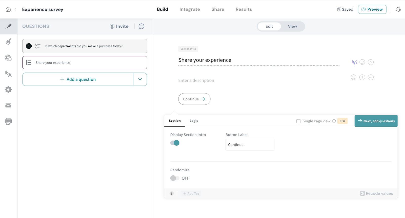Open the globe language icon in sidebar
This screenshot has width=405, height=218.
8,58
